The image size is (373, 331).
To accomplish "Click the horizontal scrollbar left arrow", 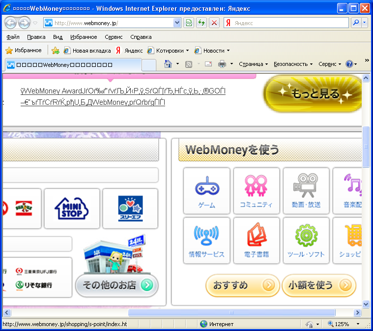I will pos(7,312).
